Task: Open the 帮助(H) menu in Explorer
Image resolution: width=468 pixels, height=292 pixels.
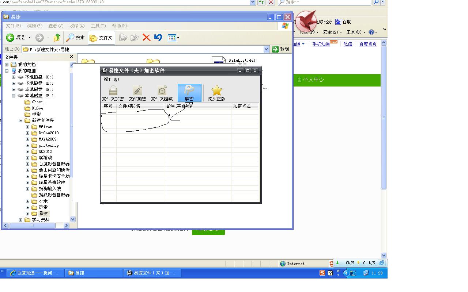Action: click(x=120, y=26)
